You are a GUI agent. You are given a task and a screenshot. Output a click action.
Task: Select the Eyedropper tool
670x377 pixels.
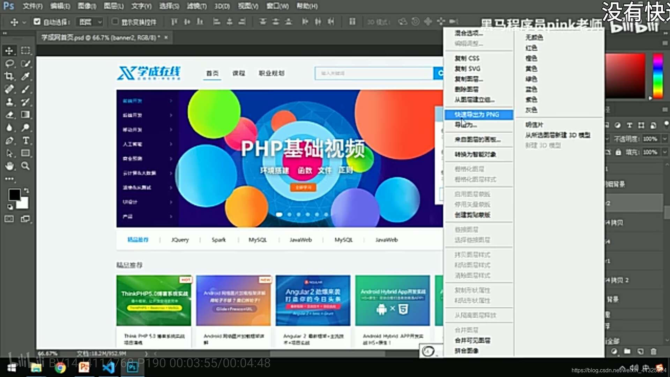pyautogui.click(x=25, y=76)
